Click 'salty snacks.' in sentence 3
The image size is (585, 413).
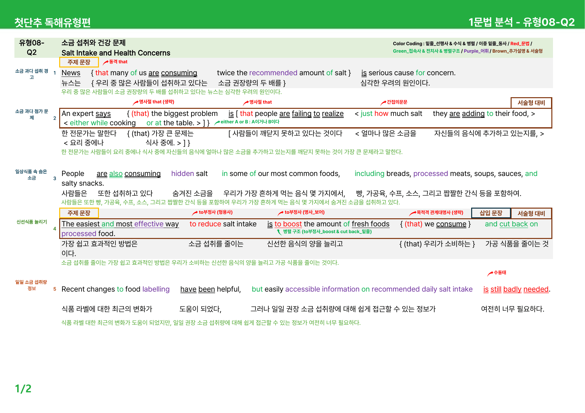(83, 183)
